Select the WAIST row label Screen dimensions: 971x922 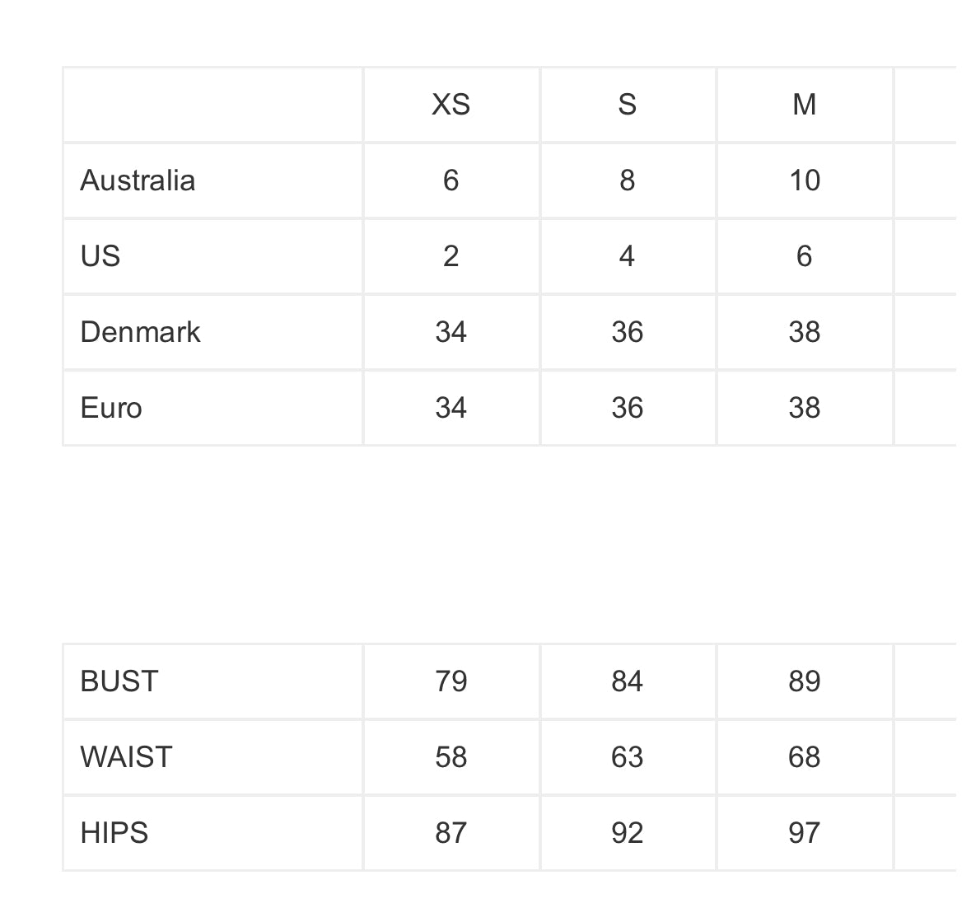(126, 757)
